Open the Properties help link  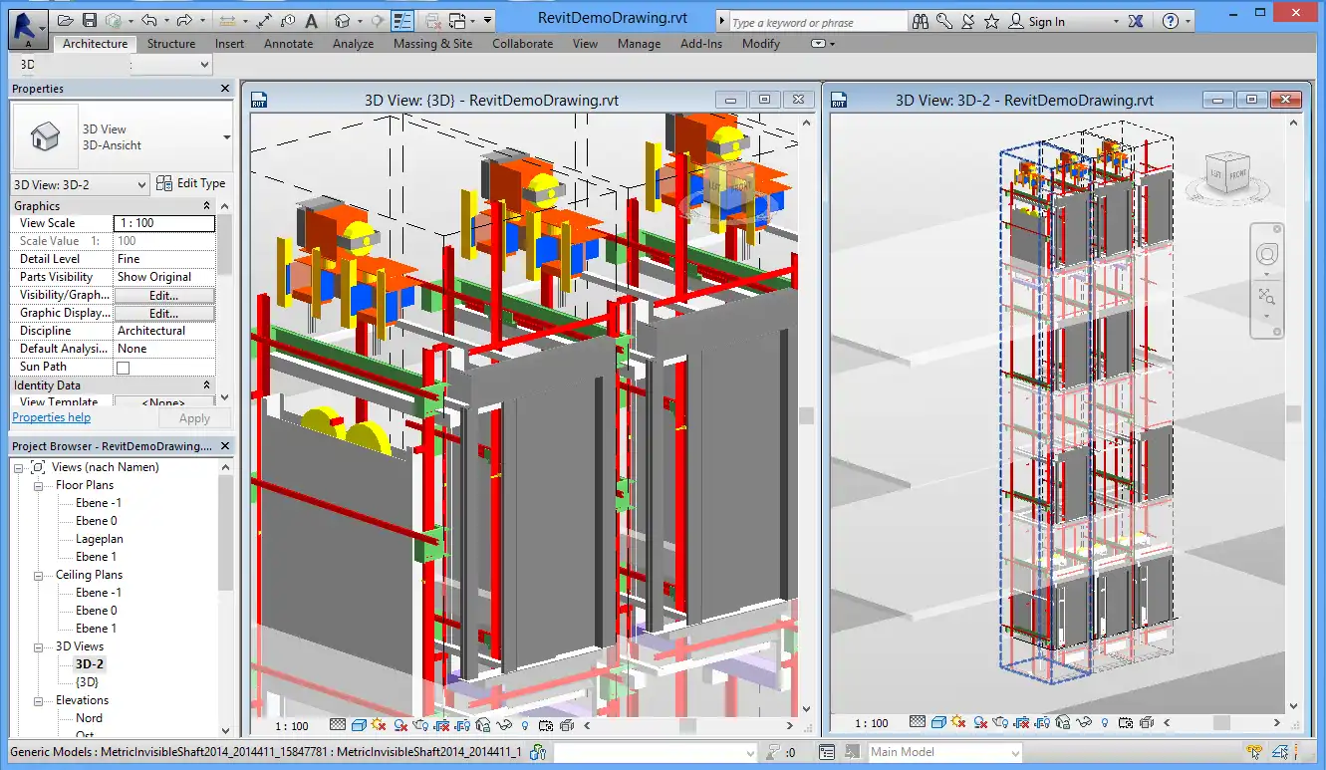(x=51, y=417)
